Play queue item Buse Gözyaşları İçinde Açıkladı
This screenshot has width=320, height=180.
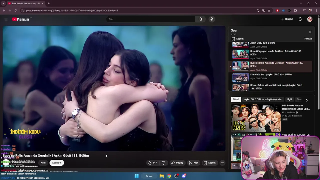click(x=270, y=54)
